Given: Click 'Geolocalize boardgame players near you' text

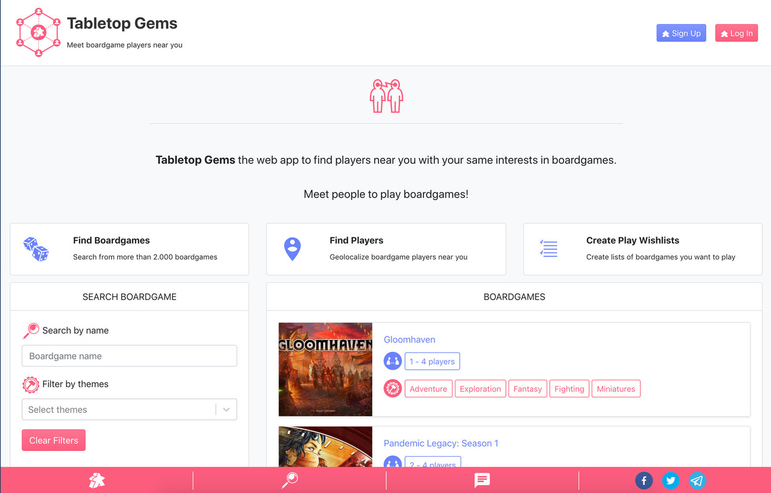Looking at the screenshot, I should coord(398,257).
